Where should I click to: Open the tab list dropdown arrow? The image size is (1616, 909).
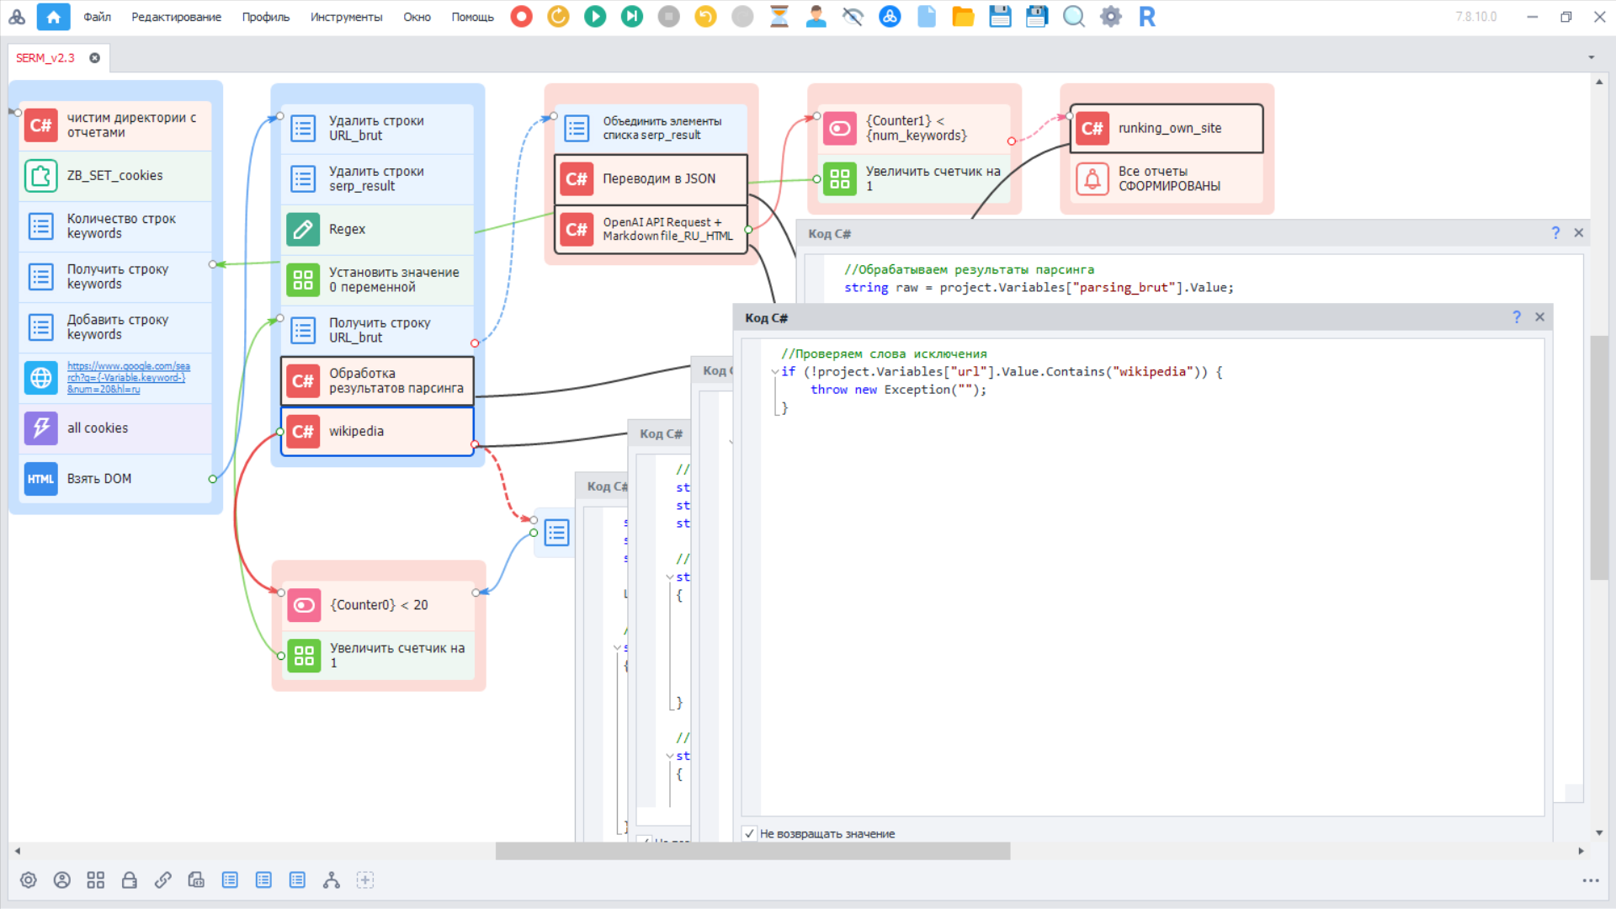pos(1592,57)
